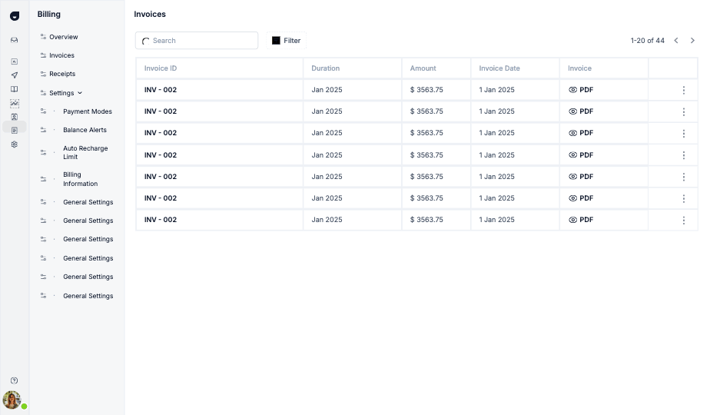
Task: Click '1 Jan 2025' date in sixth row
Action: click(496, 198)
